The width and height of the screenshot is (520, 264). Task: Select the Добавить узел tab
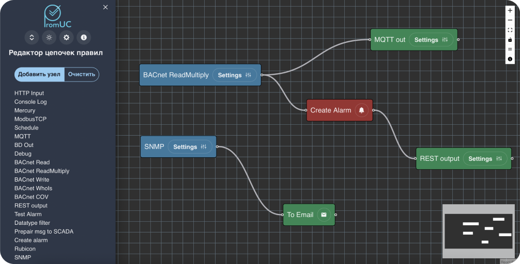pos(39,74)
